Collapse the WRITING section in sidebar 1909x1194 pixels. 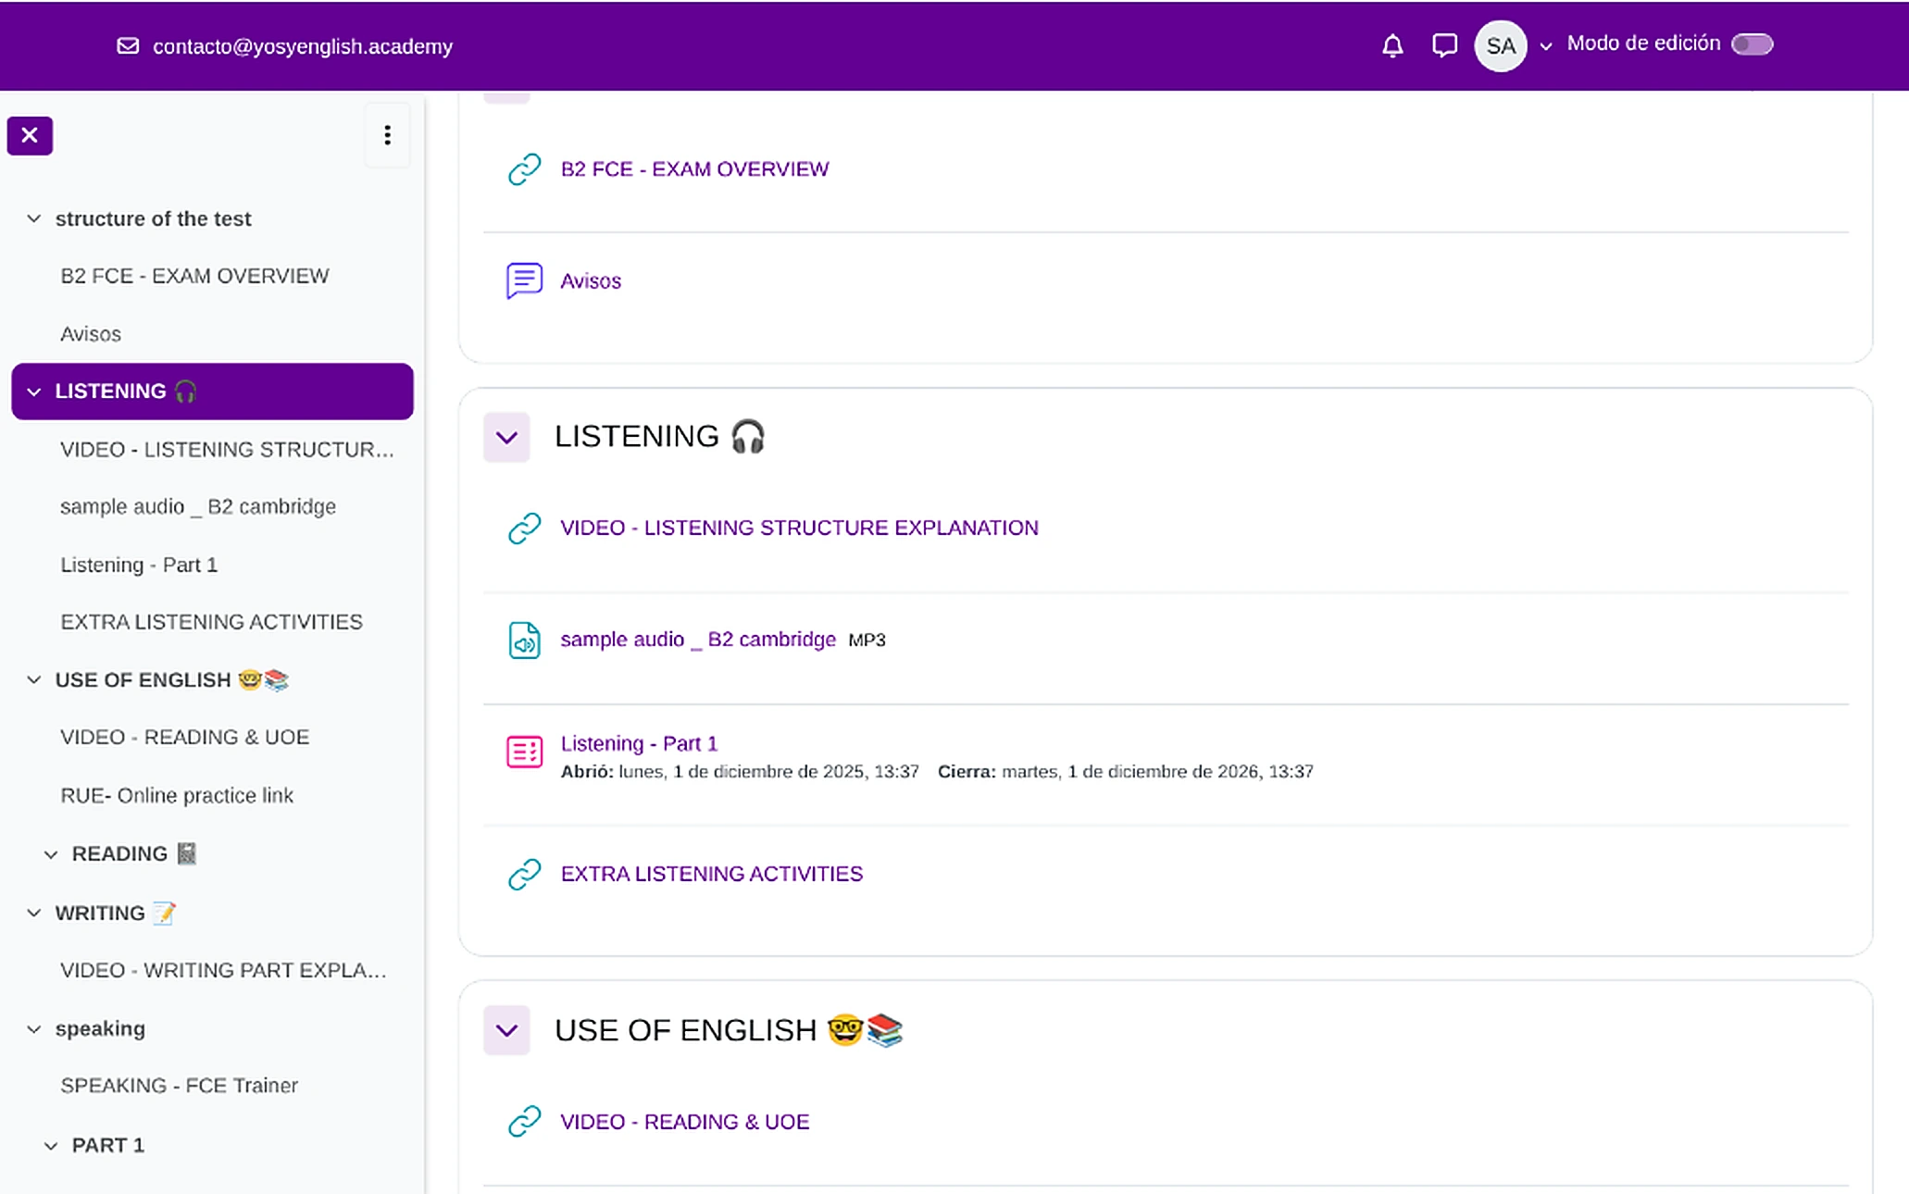[34, 913]
